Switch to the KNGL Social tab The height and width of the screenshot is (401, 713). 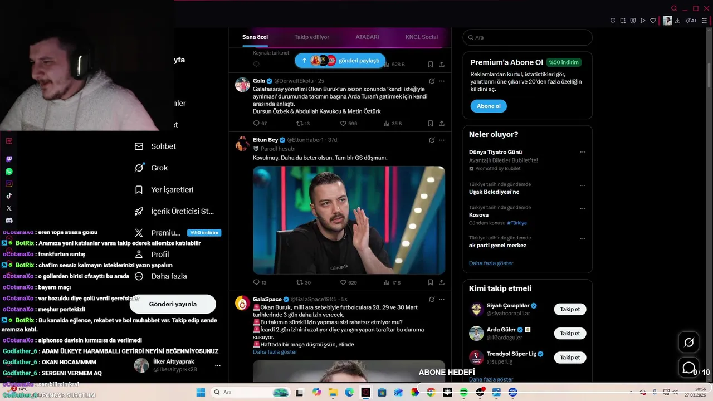(422, 37)
